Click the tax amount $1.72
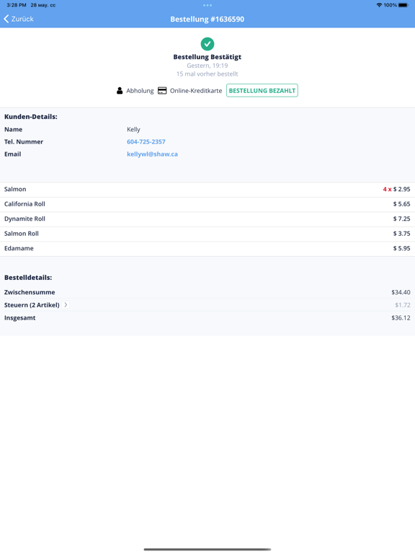 point(403,305)
